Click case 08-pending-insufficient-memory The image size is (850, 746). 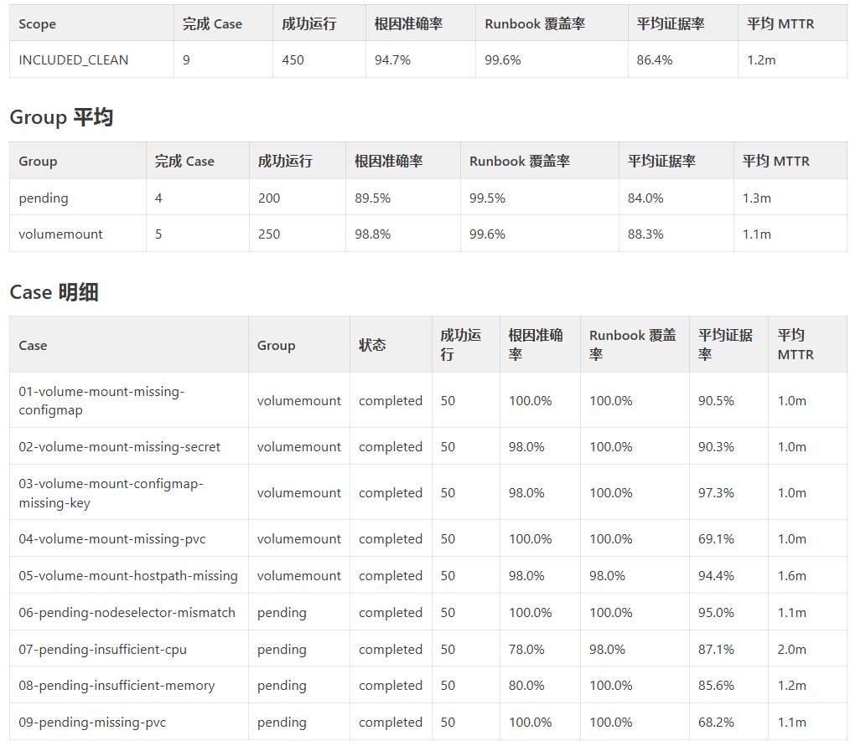coord(117,686)
